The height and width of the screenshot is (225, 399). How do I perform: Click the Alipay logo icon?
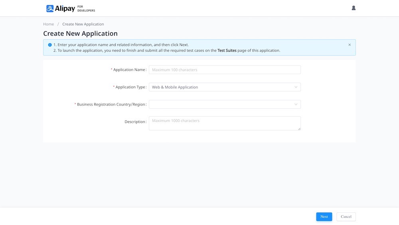coord(50,8)
